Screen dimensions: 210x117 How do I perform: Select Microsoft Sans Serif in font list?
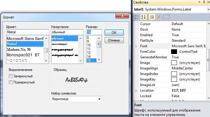click(25, 39)
